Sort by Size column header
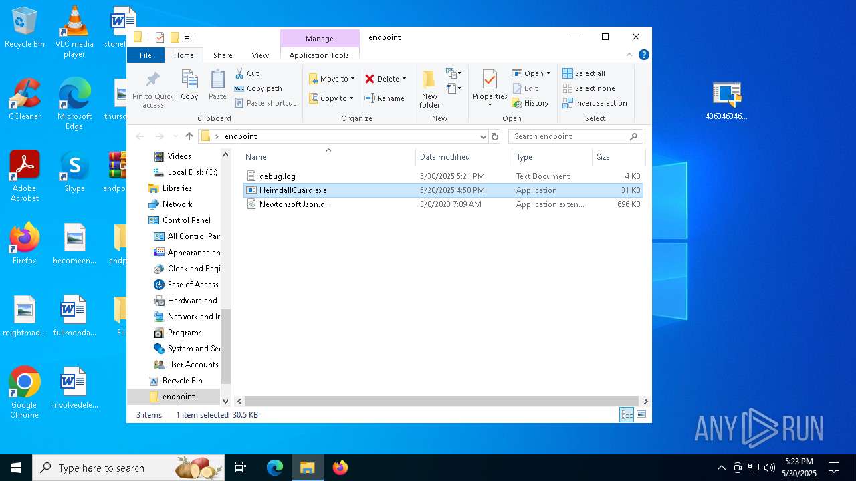The image size is (856, 481). point(618,157)
